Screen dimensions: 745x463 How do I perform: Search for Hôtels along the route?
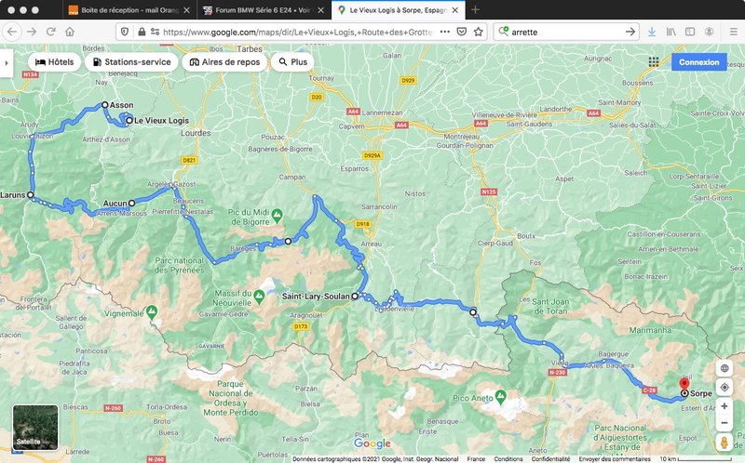(55, 62)
